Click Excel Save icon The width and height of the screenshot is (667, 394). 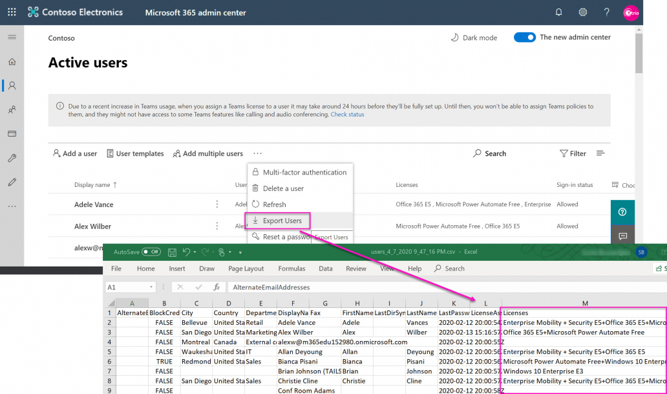click(172, 252)
